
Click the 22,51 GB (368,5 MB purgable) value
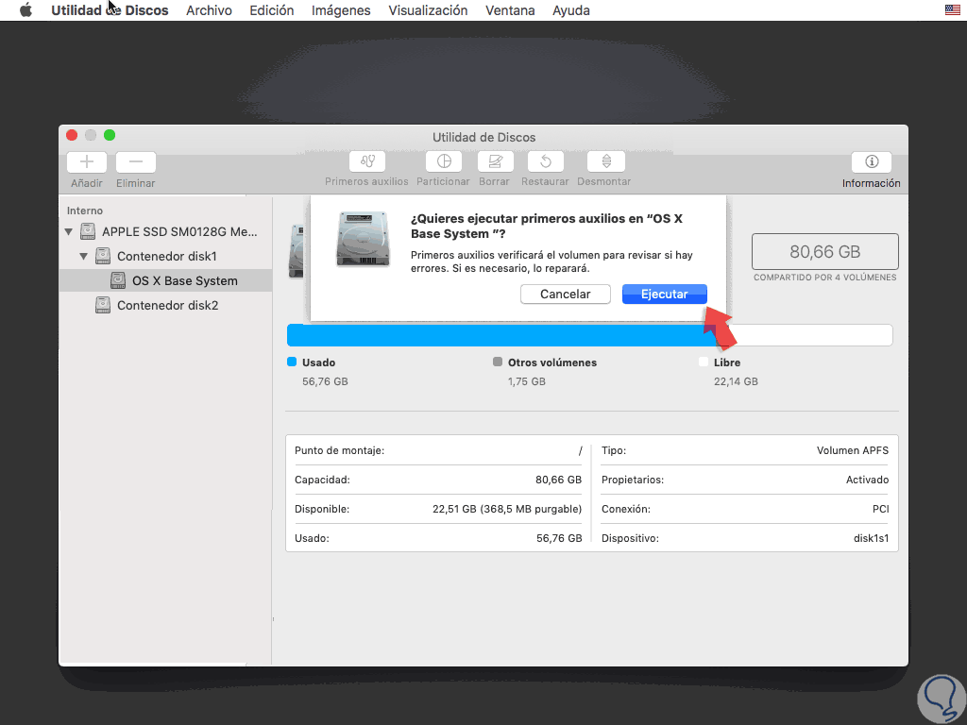click(x=507, y=509)
